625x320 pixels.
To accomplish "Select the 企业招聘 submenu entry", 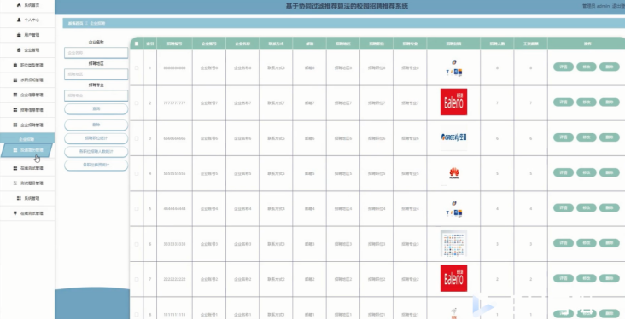I will point(26,139).
